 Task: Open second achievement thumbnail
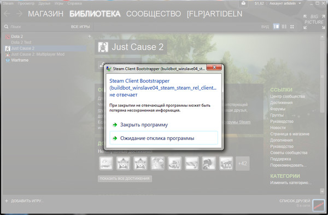[123, 163]
